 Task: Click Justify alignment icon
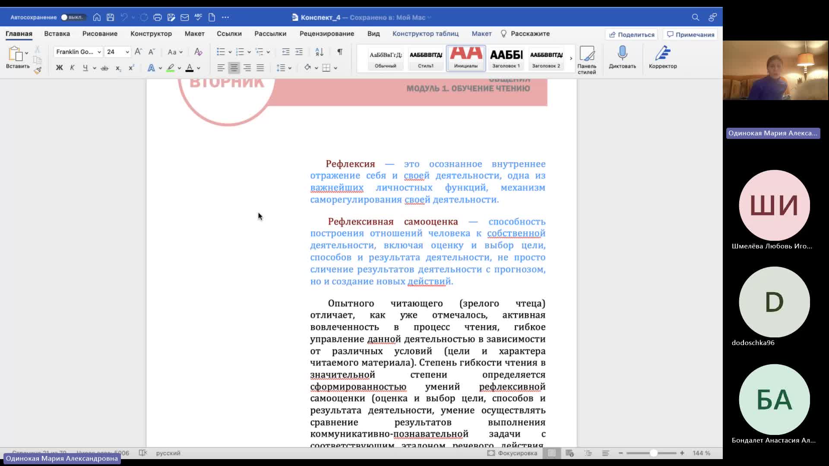[260, 68]
